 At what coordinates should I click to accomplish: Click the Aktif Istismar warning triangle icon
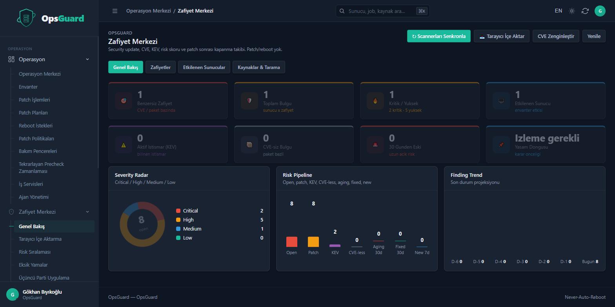(x=124, y=145)
